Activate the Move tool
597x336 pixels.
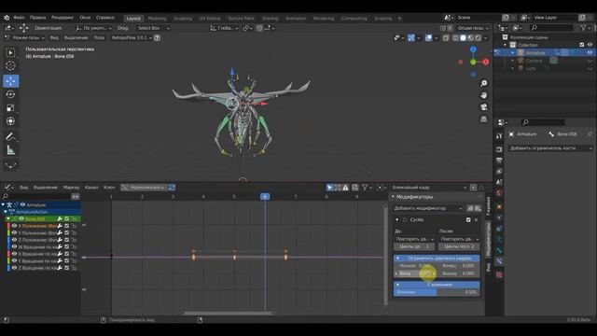10,81
